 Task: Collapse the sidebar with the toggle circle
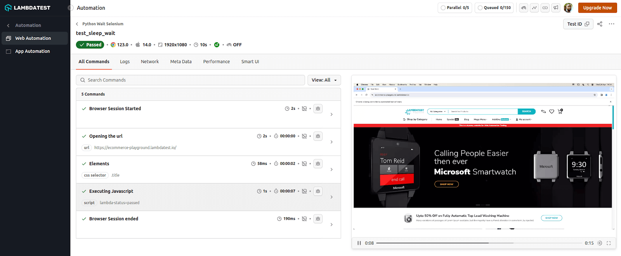70,8
